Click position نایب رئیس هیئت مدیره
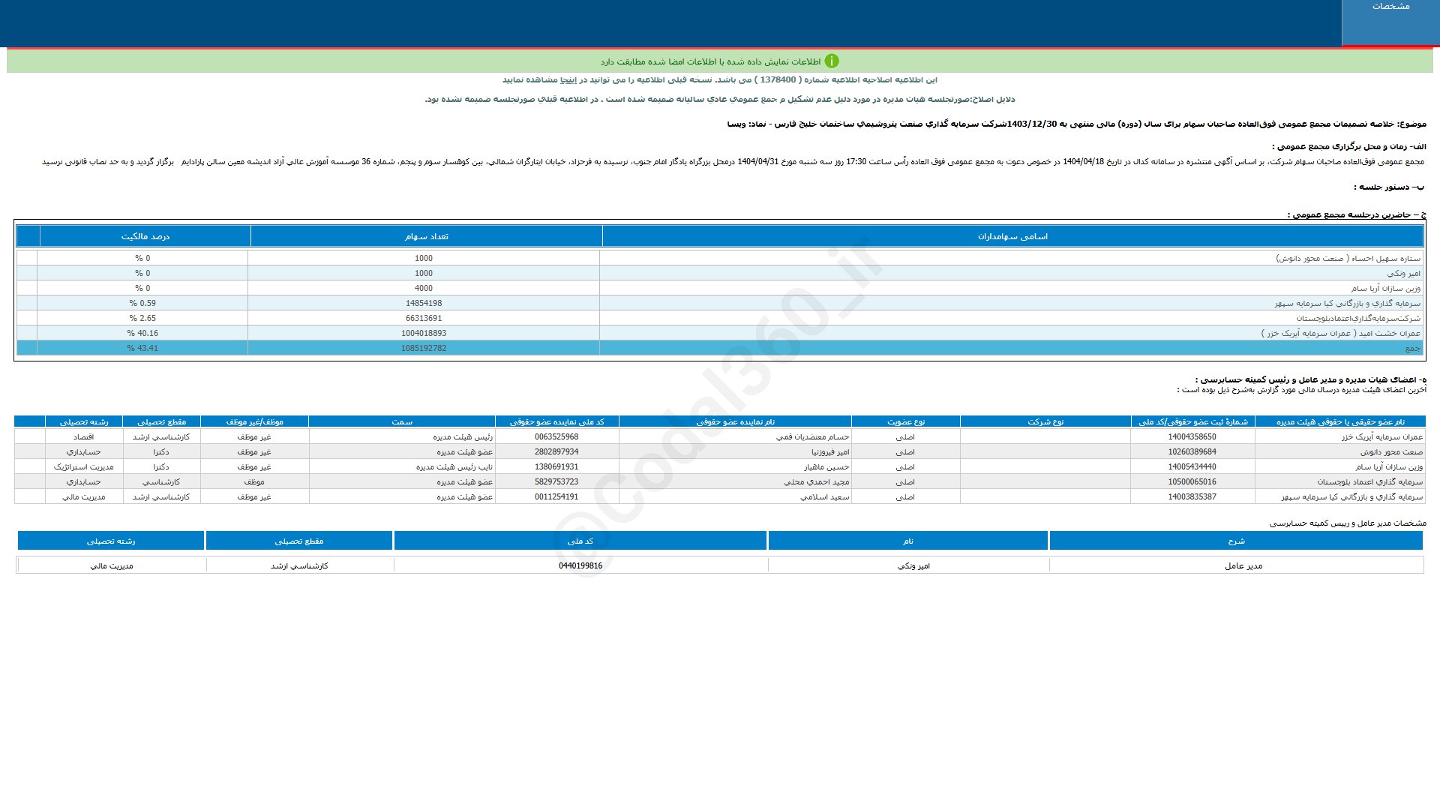The image size is (1440, 810). (x=454, y=466)
